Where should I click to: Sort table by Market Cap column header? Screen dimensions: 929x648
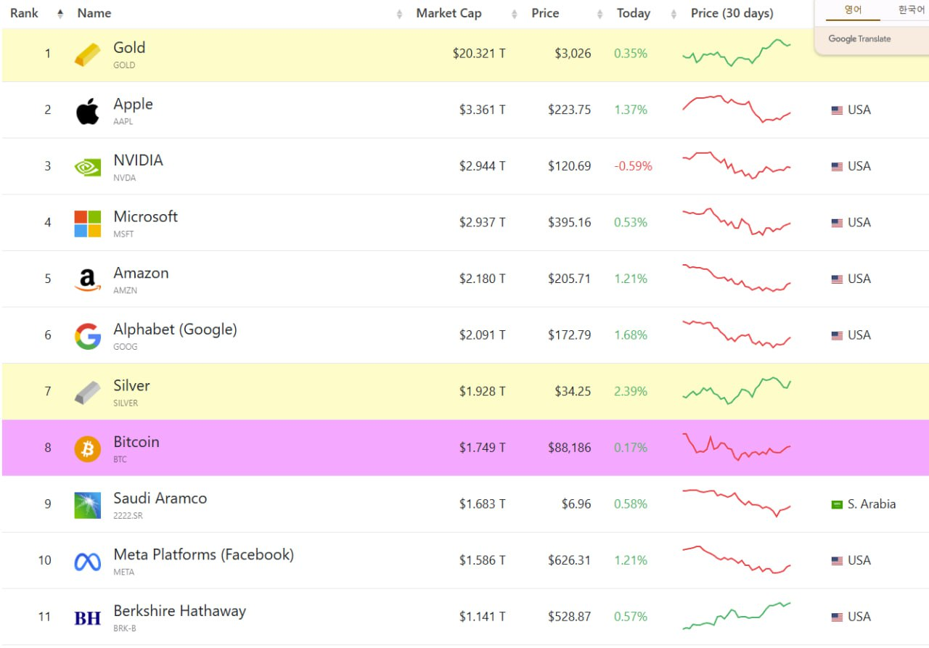pos(449,13)
